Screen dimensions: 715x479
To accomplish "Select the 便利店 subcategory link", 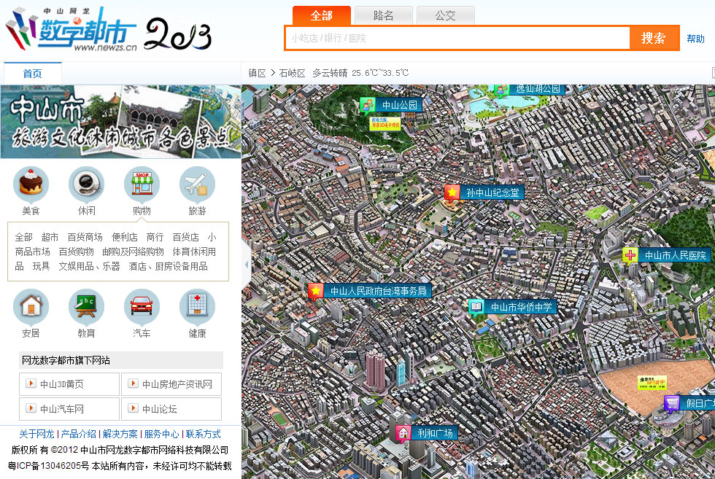I will pyautogui.click(x=125, y=237).
